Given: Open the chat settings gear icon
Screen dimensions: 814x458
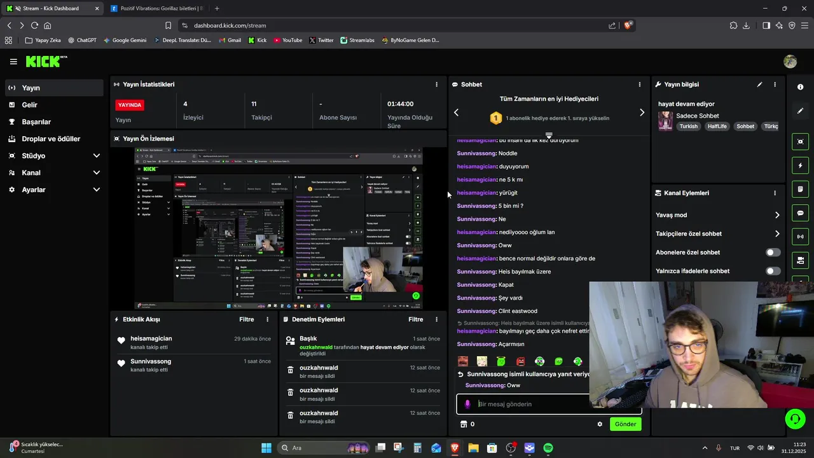Looking at the screenshot, I should [x=600, y=424].
